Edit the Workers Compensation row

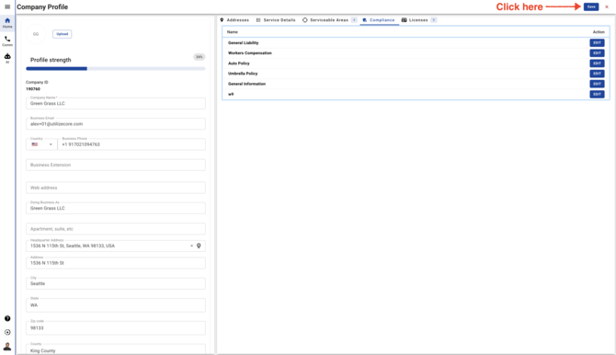pos(597,53)
